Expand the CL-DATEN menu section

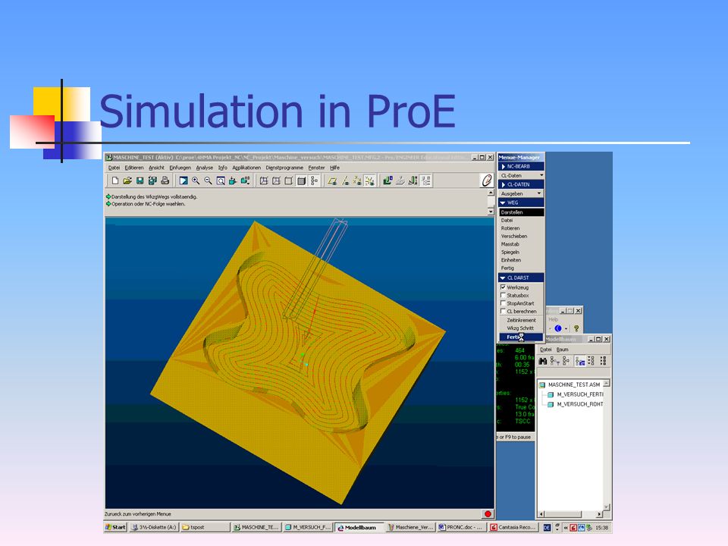522,184
